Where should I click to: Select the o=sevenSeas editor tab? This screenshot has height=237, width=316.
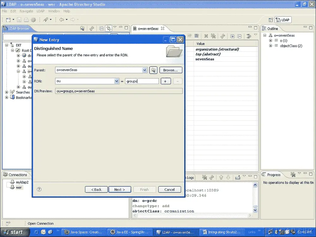pyautogui.click(x=148, y=29)
